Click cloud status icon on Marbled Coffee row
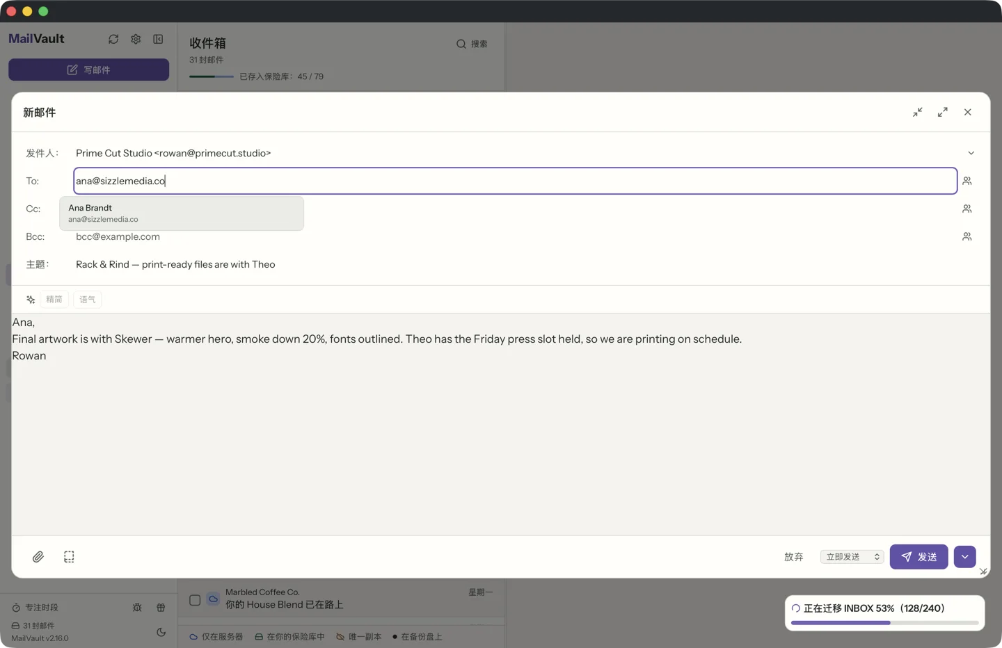This screenshot has height=648, width=1002. click(x=214, y=599)
